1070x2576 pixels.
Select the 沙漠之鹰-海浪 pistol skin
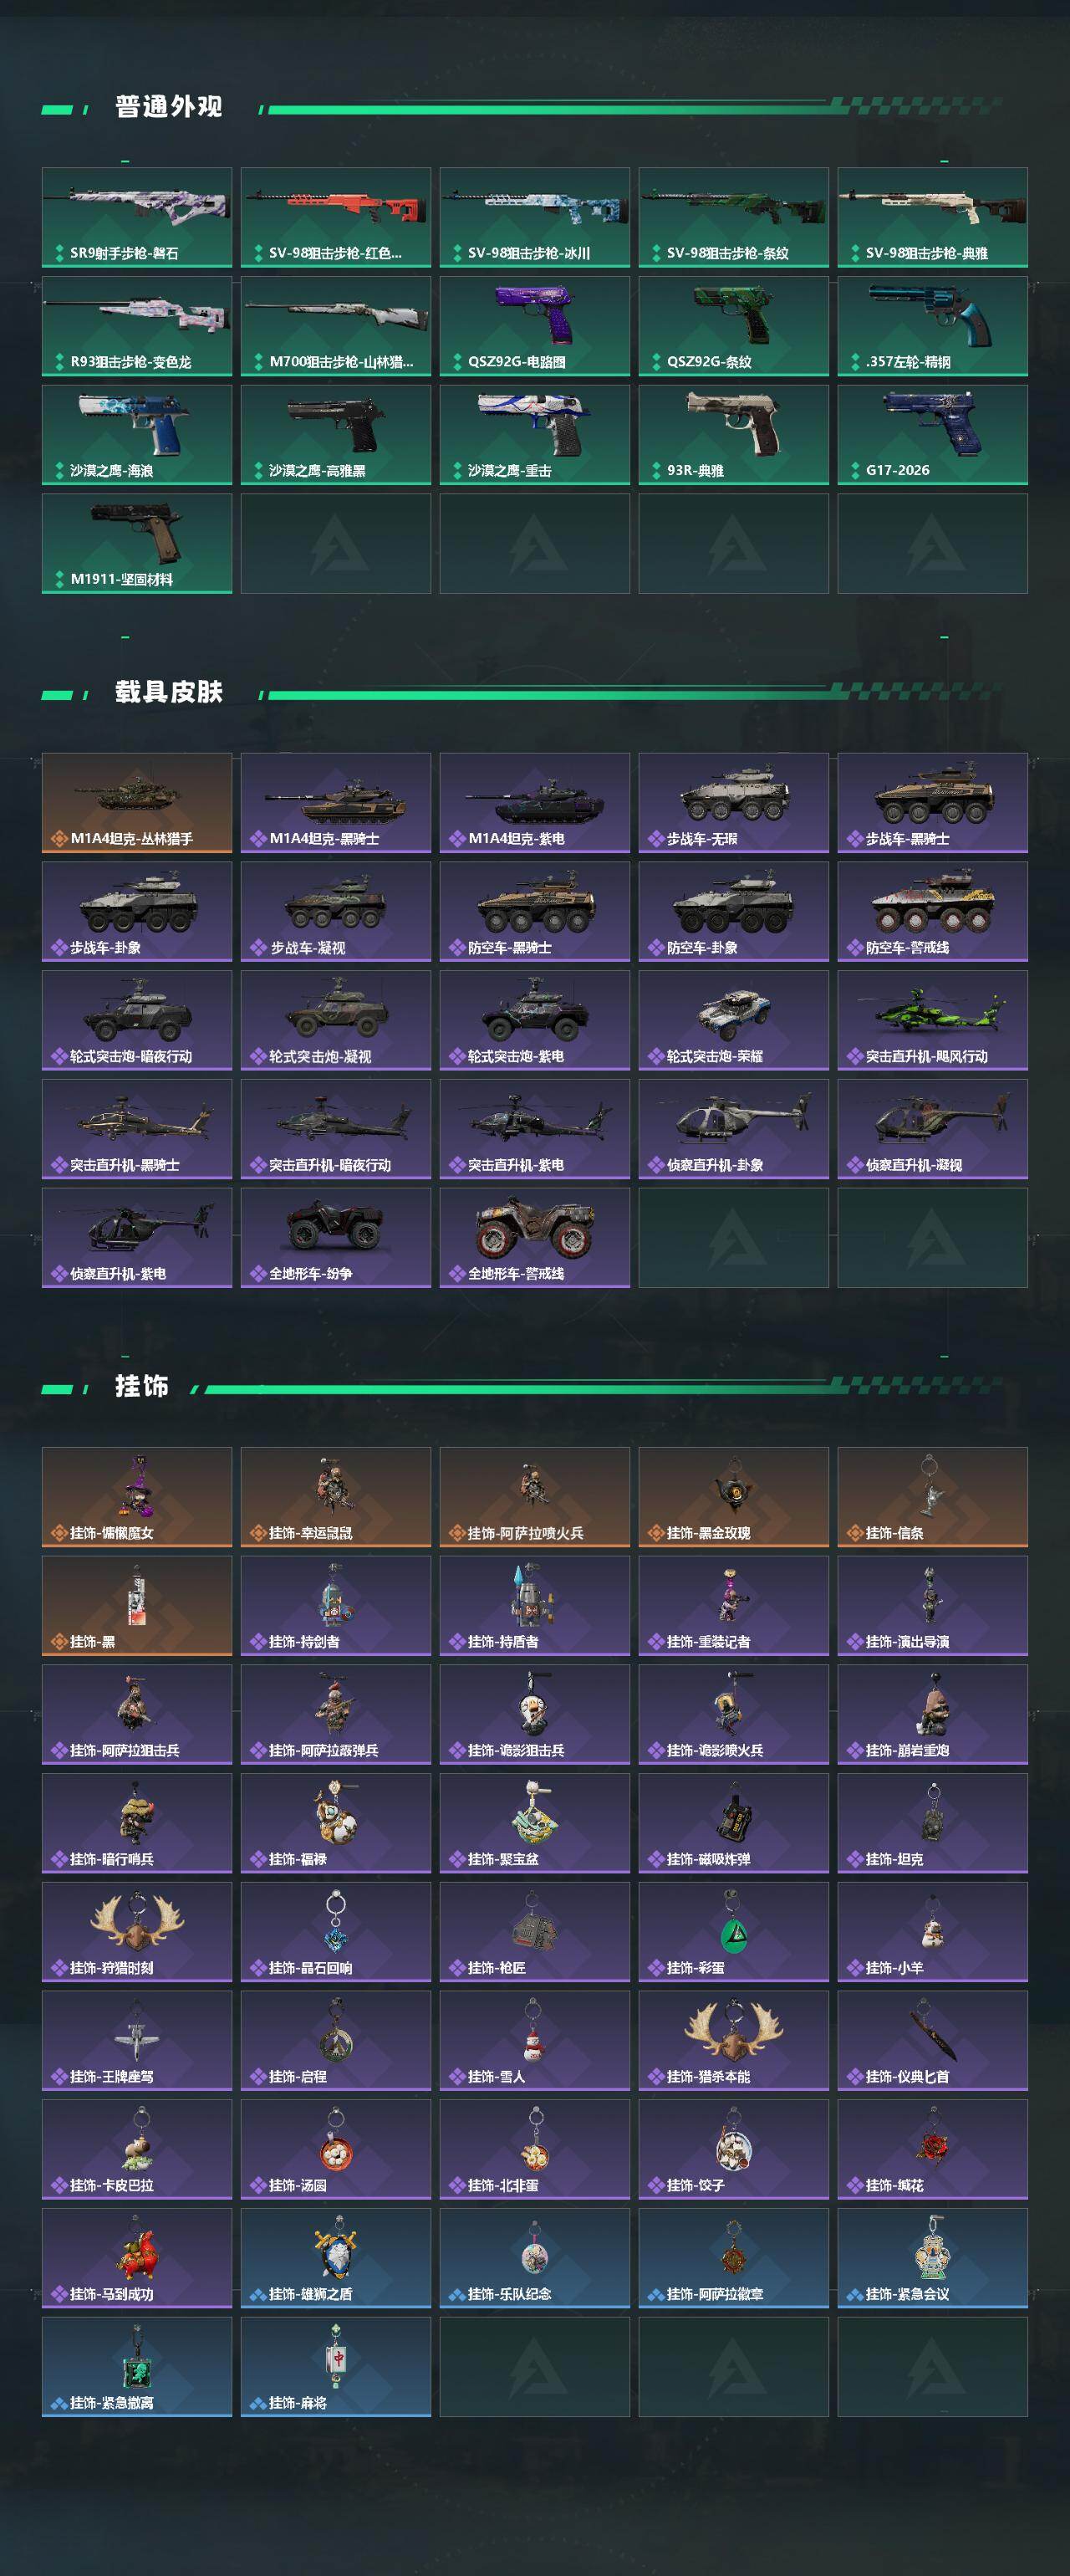(x=137, y=434)
